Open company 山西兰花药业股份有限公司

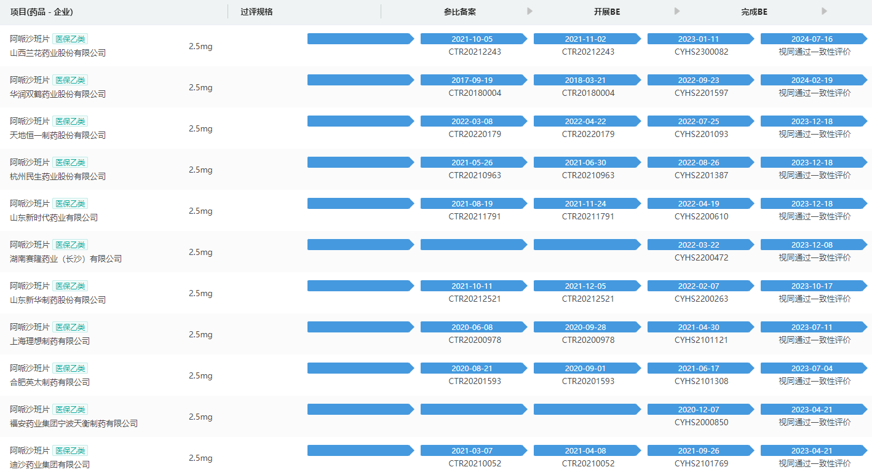pyautogui.click(x=58, y=53)
